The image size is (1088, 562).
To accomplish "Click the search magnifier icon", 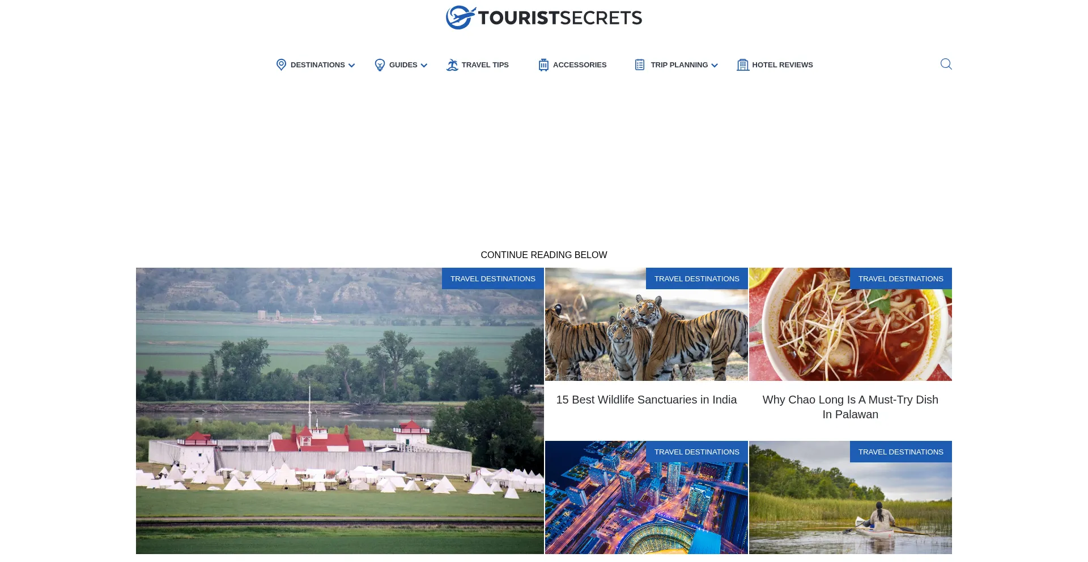I will tap(946, 64).
